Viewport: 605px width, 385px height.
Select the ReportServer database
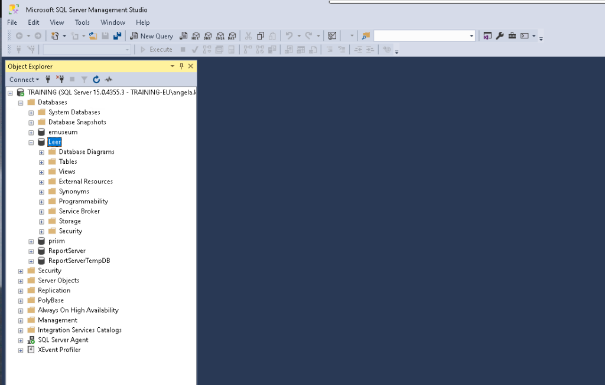[67, 251]
